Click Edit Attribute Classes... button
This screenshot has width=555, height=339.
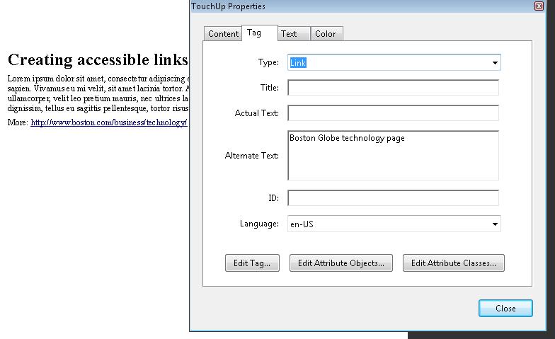pos(453,263)
